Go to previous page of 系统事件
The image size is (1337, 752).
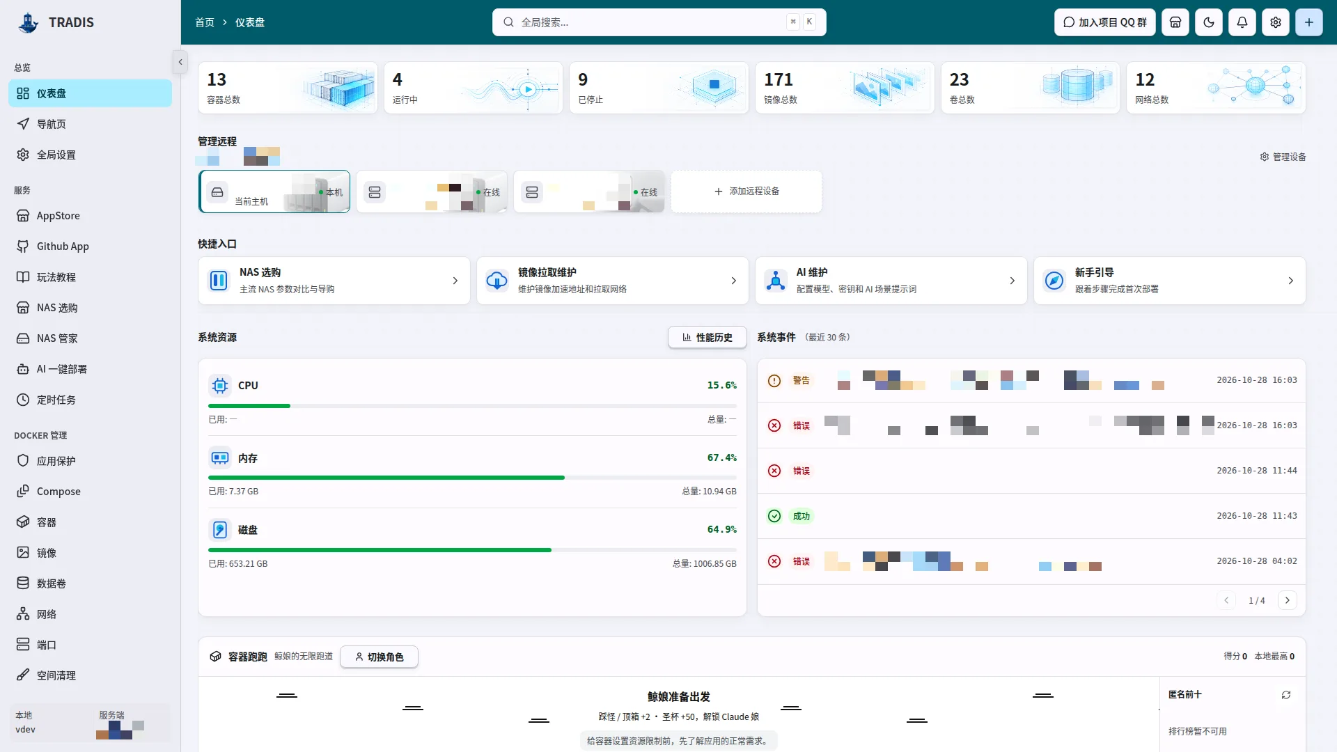1226,600
